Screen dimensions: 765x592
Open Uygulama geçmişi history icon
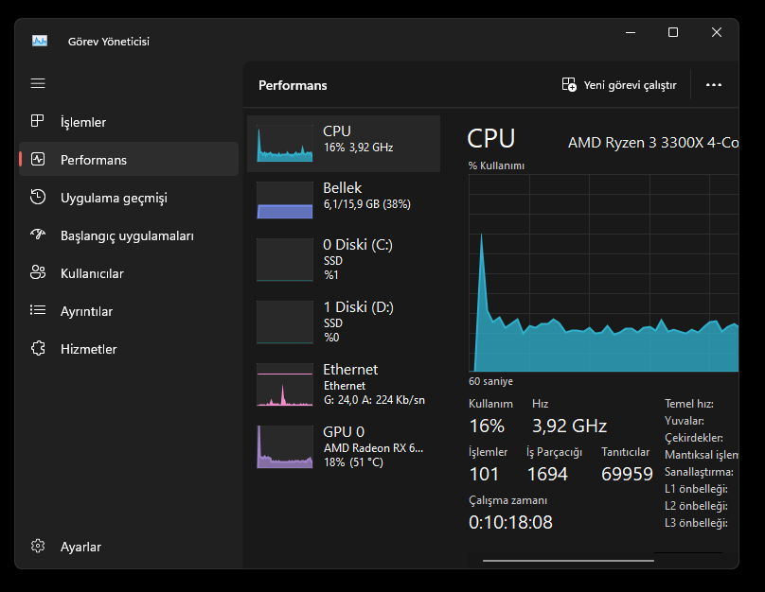point(38,198)
